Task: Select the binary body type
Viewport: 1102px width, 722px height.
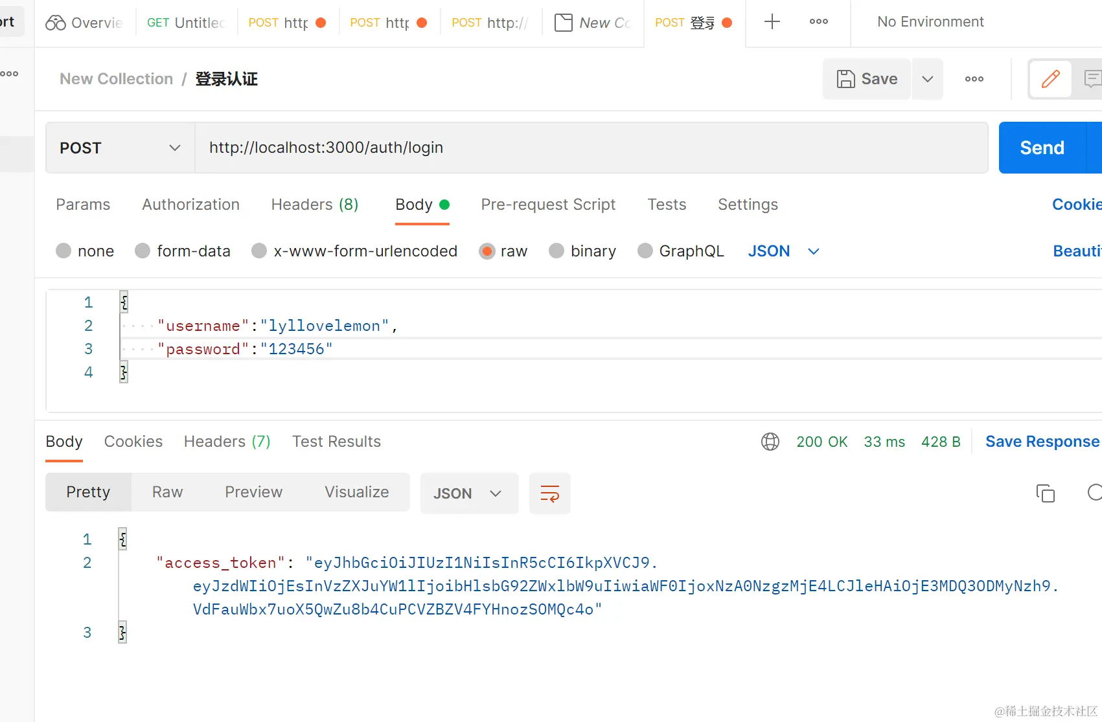Action: (x=557, y=251)
